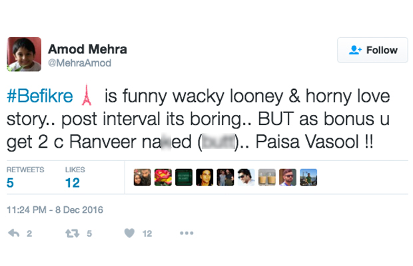Like the tweet with the heart icon

pyautogui.click(x=130, y=233)
